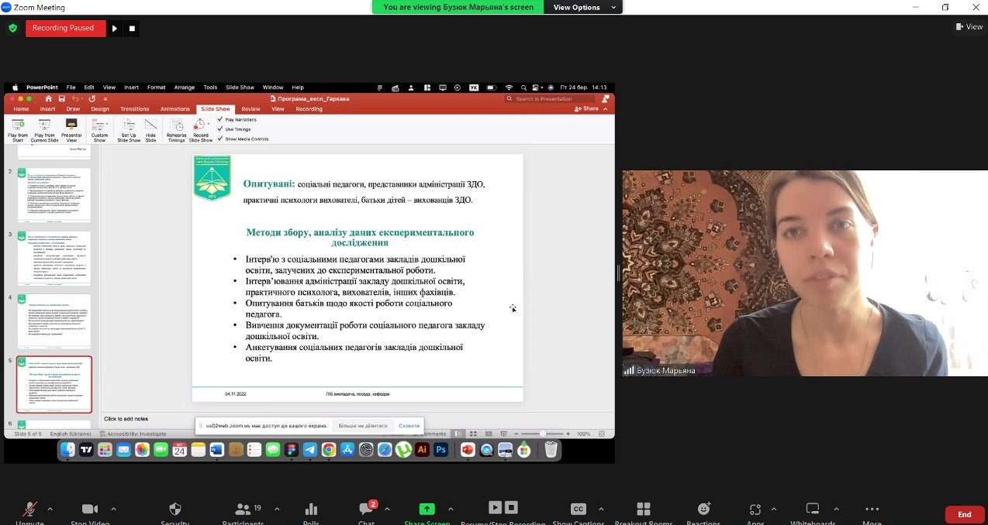Open the Zoom Chat panel
This screenshot has height=525, width=988.
(x=366, y=510)
